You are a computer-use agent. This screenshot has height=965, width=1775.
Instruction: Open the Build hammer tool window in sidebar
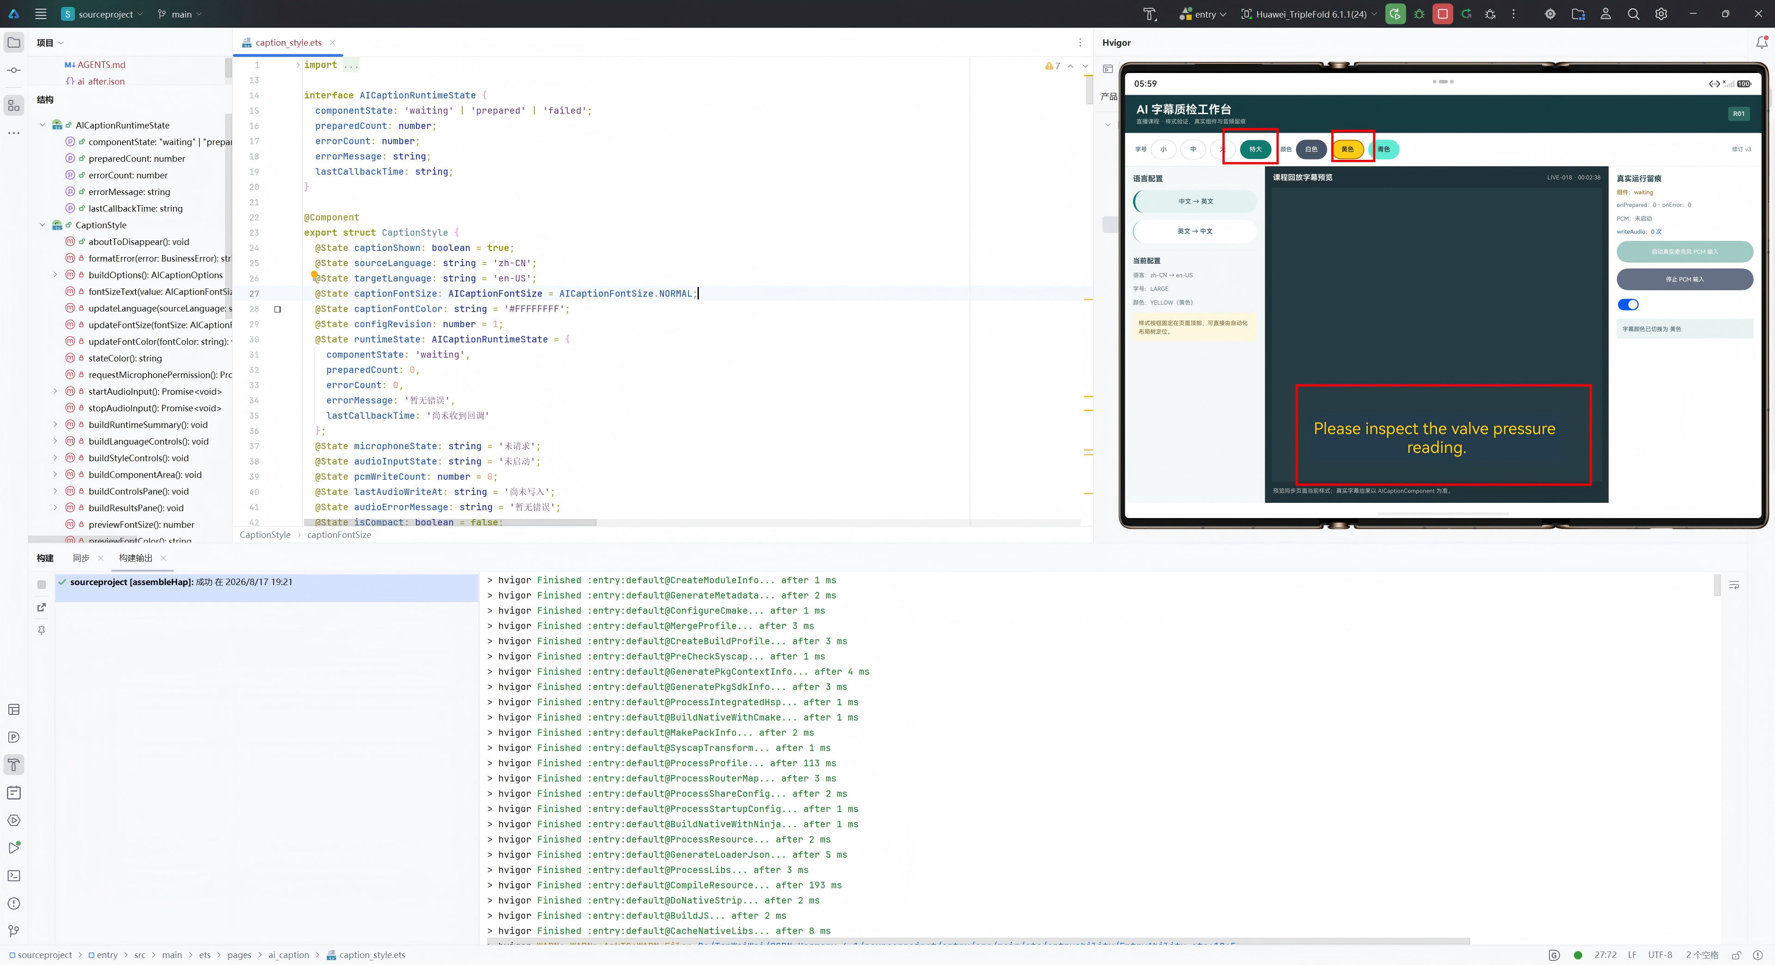tap(14, 764)
